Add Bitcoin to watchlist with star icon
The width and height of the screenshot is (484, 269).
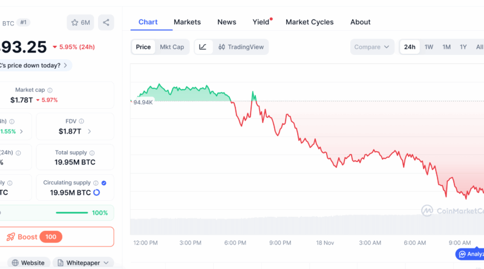click(x=80, y=22)
